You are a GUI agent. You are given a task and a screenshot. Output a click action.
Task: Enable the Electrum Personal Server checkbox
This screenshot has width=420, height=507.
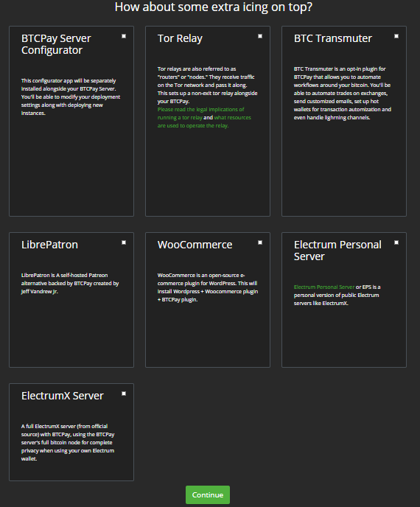tap(396, 242)
